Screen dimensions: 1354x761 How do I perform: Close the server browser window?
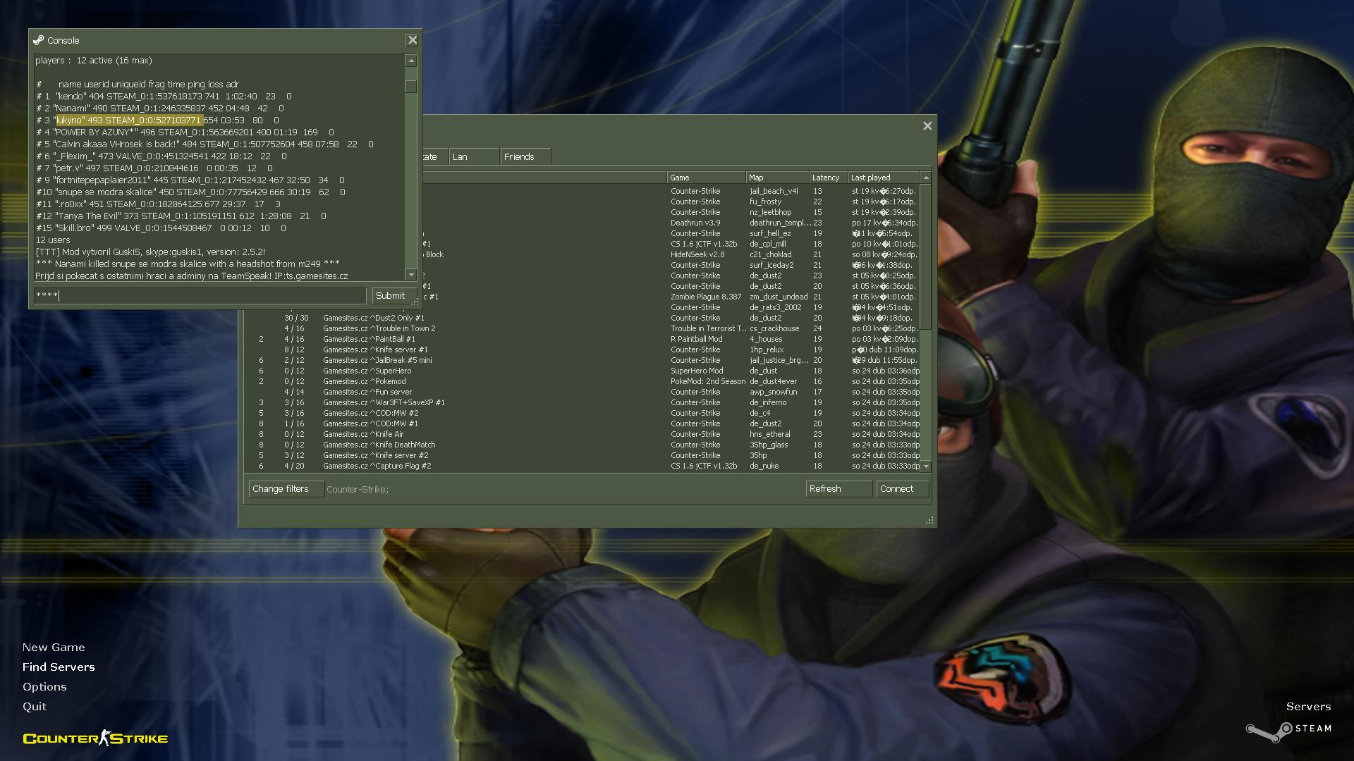pyautogui.click(x=927, y=126)
